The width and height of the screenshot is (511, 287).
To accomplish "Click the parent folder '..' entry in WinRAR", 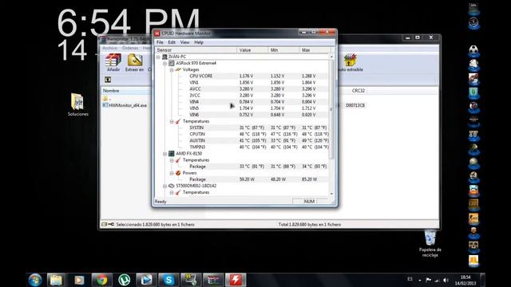I will tap(108, 99).
